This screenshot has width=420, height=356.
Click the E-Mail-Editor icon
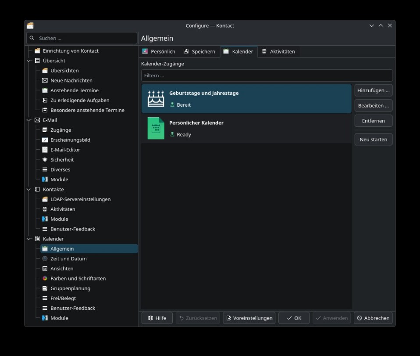(45, 150)
